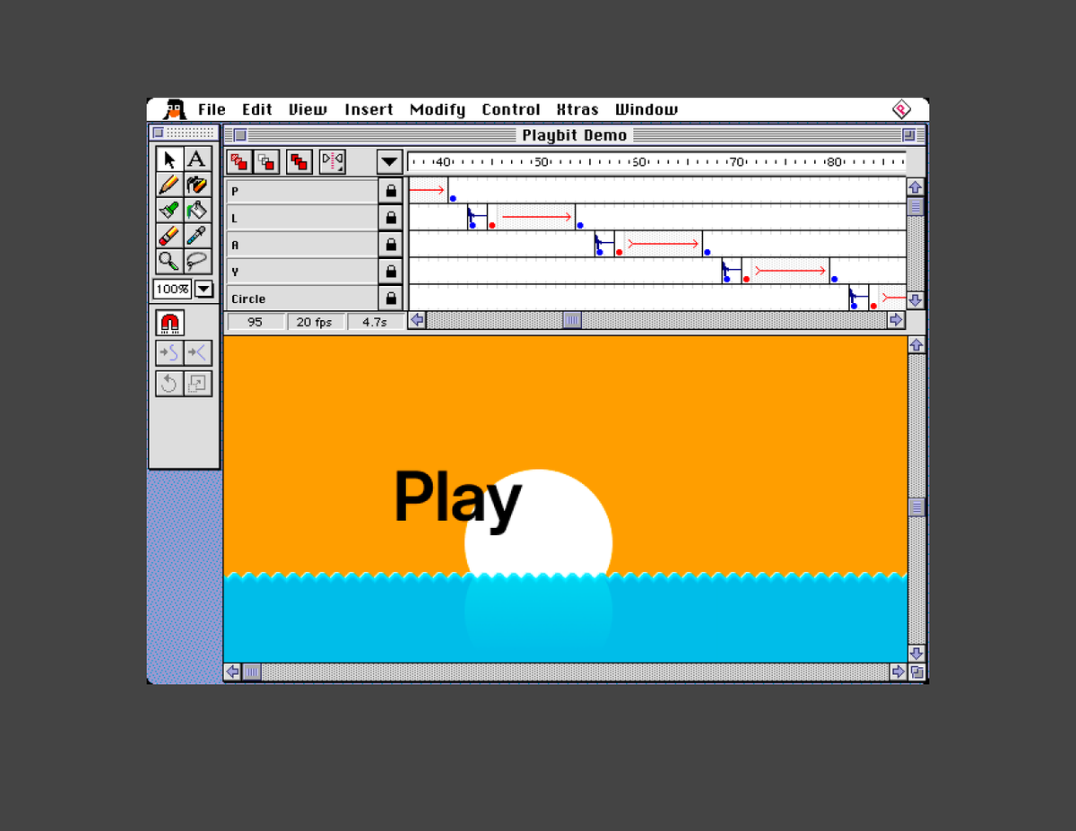
Task: Select the Circle layer
Action: [302, 299]
